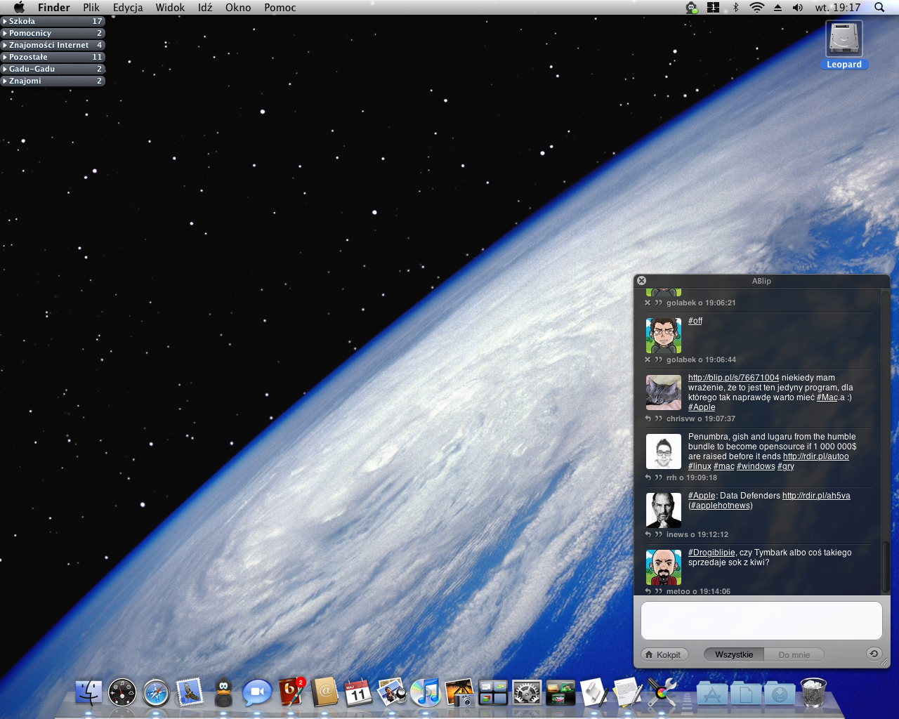Open Script Editor icon in dock
This screenshot has width=899, height=719.
click(x=594, y=693)
